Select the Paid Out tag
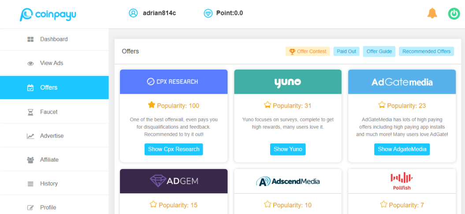Screen dimensions: 465x214 coord(346,52)
